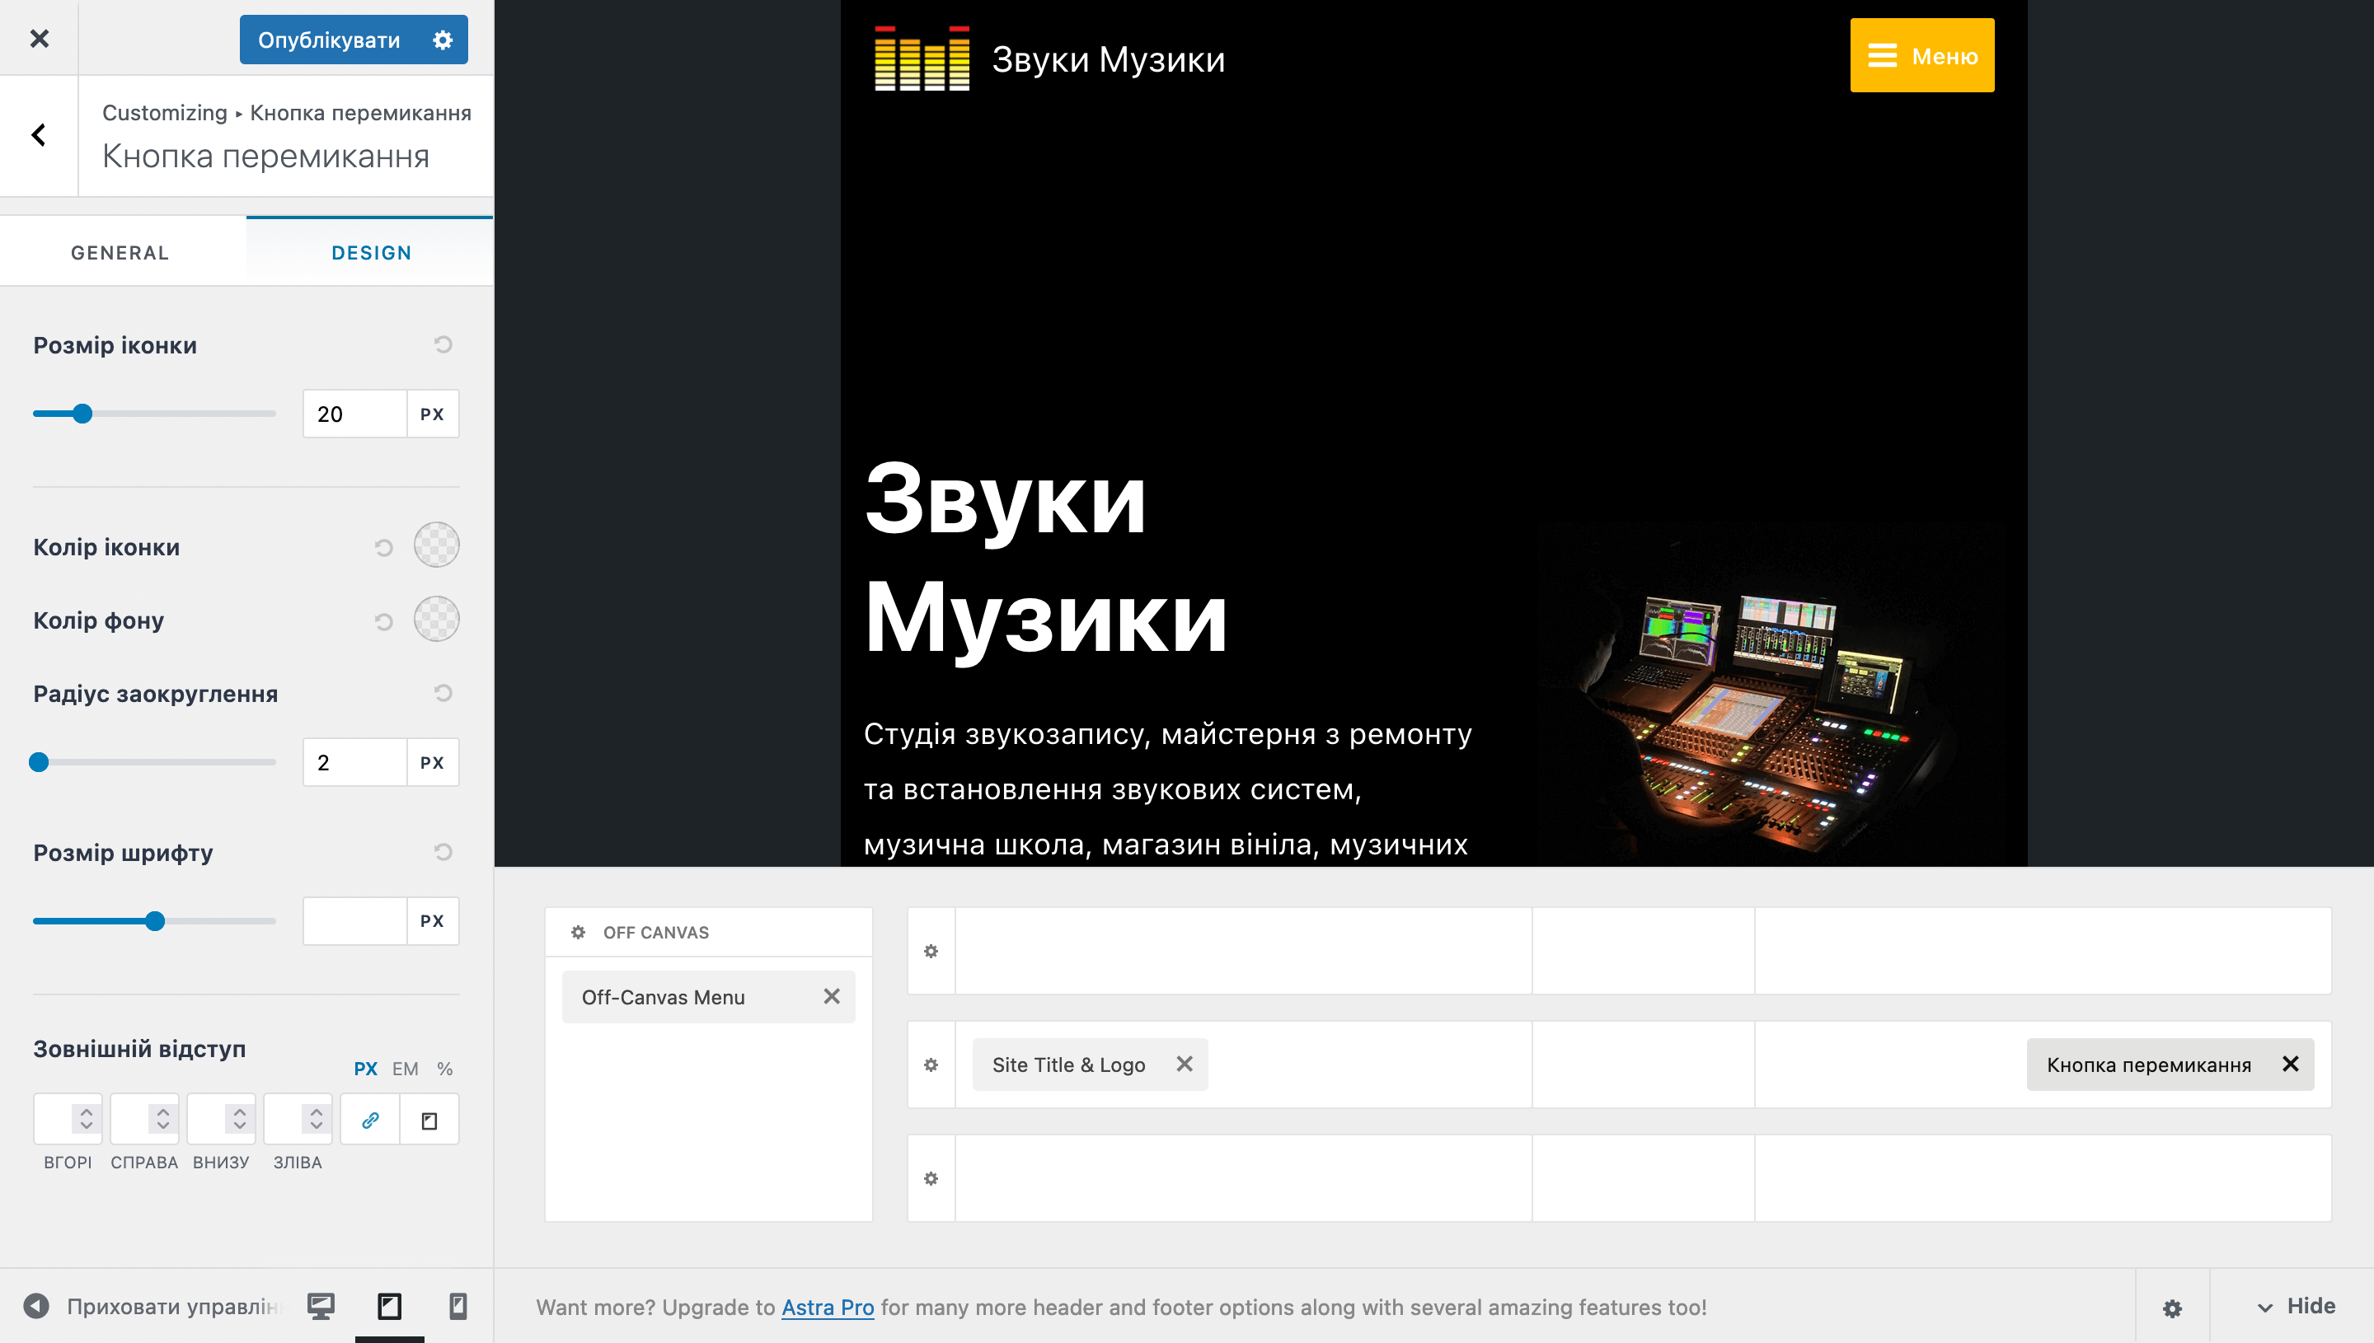Screen dimensions: 2374x1343
Task: Click Приховати управління collapse control
Action: coord(152,1306)
